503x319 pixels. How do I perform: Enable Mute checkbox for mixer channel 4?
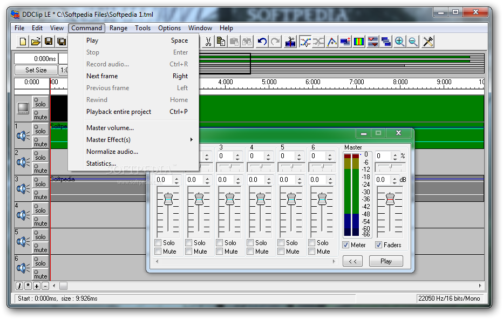pos(250,252)
